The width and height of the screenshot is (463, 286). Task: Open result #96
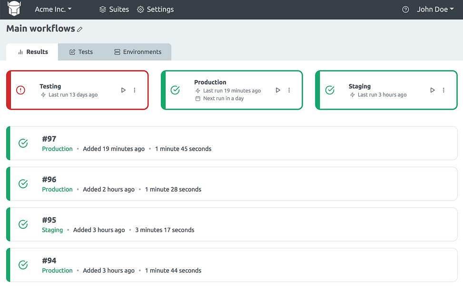232,184
